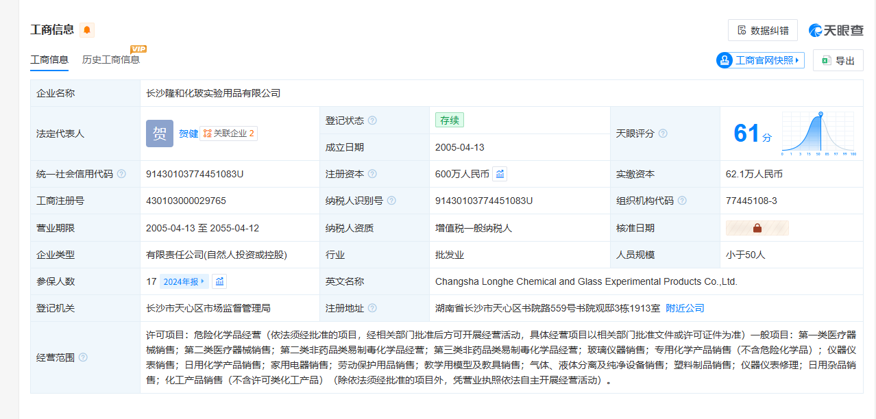Click help icon beside 注册资本
This screenshot has height=419, width=876.
[372, 174]
